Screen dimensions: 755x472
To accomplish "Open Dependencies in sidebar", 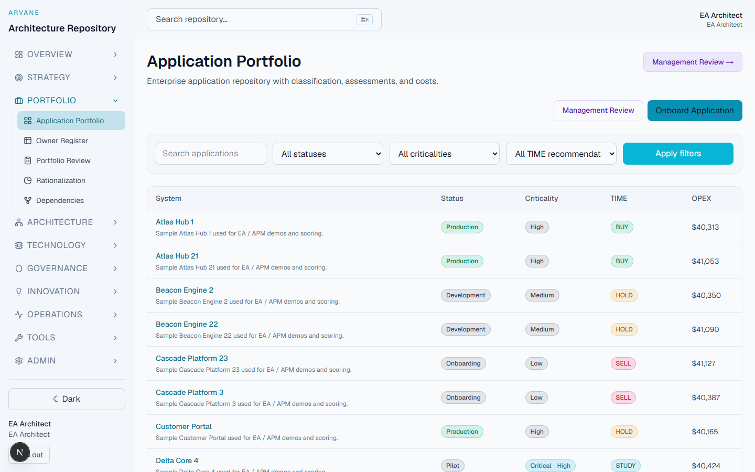I will point(71,200).
